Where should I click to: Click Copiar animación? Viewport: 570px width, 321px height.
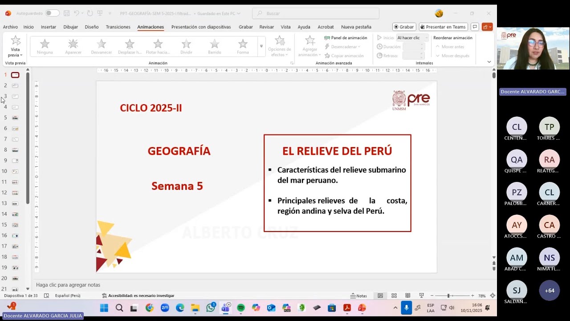[x=344, y=56]
